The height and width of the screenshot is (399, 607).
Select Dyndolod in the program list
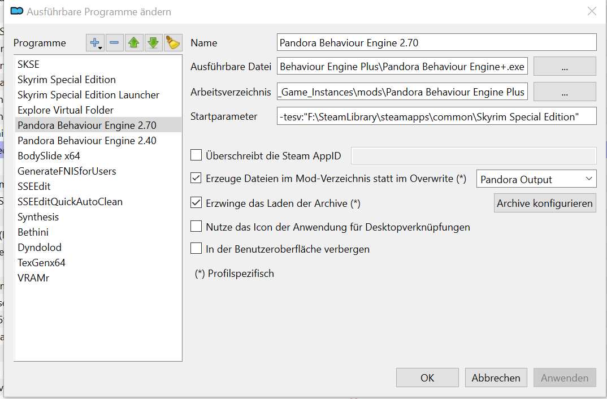98,248
